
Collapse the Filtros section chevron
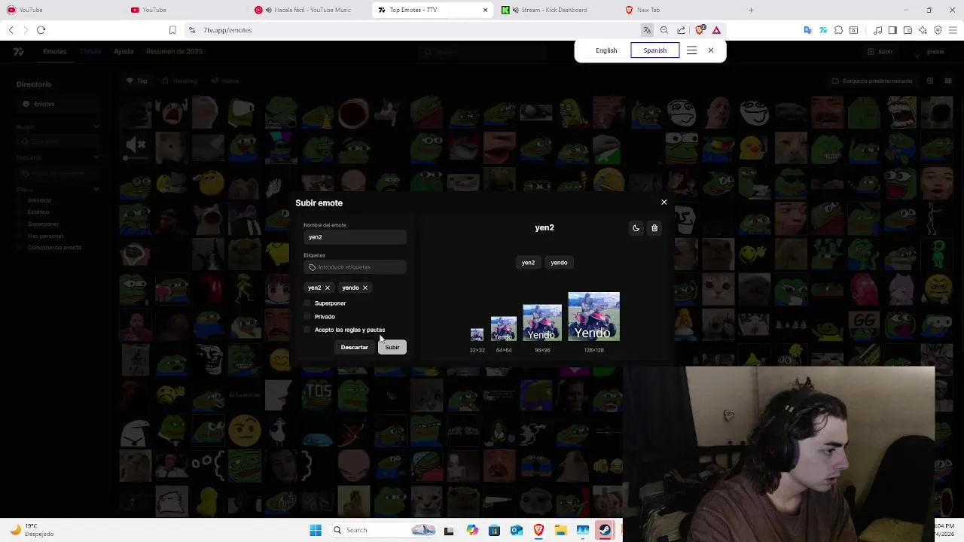pos(96,189)
